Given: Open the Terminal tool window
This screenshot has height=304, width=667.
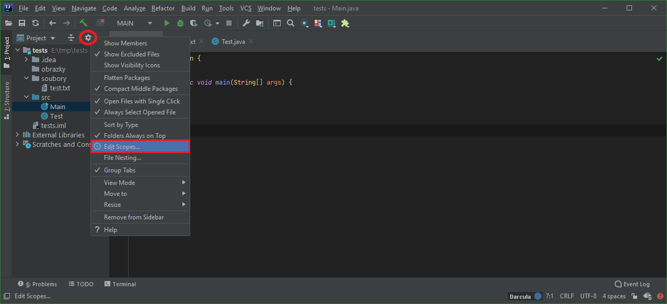Looking at the screenshot, I should (120, 284).
